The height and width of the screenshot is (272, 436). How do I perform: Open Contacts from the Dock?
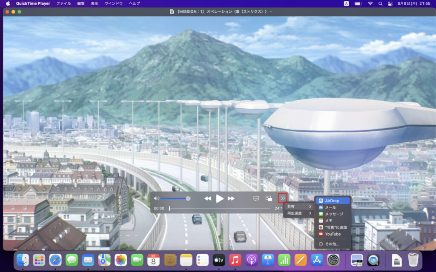coord(170,260)
